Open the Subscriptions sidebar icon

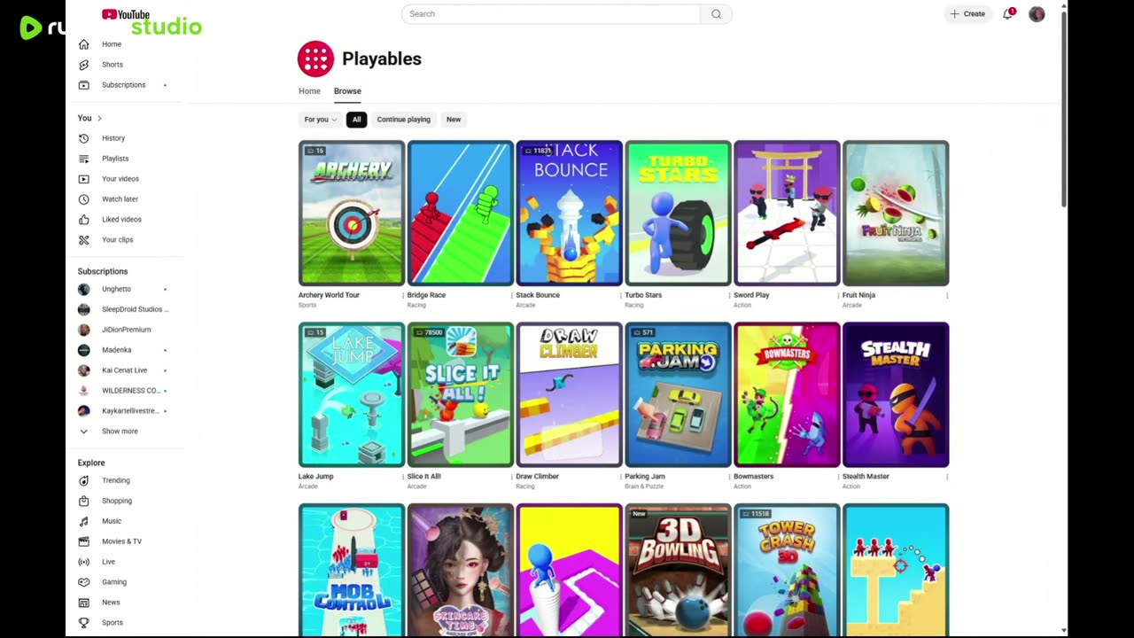tap(83, 85)
